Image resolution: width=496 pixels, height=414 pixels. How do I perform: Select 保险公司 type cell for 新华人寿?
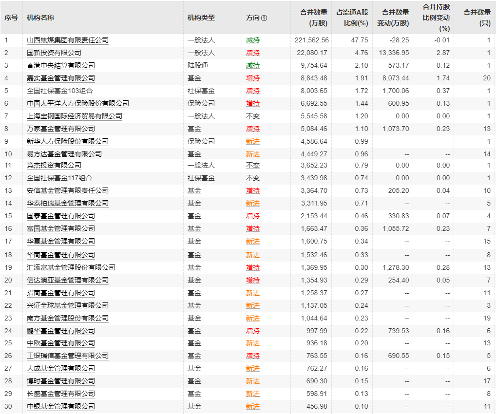(201, 141)
